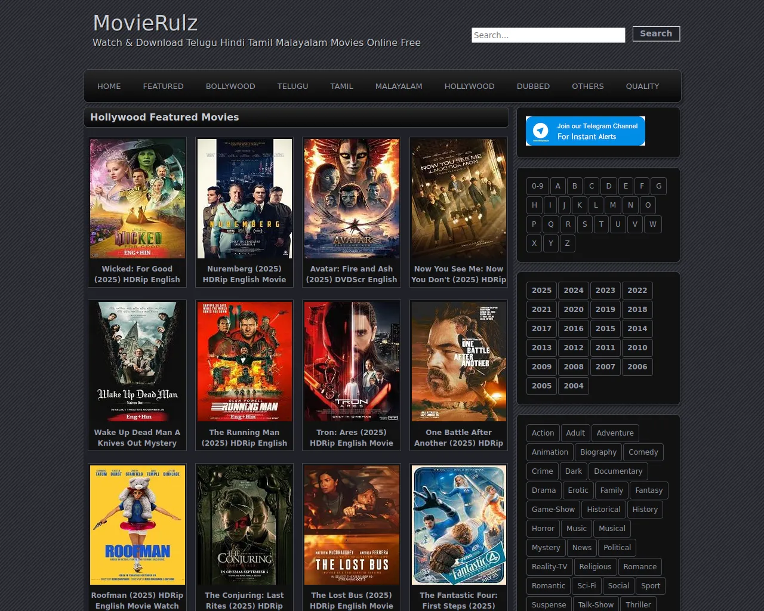This screenshot has height=611, width=764.
Task: Go to the HOME menu item
Action: tap(109, 86)
